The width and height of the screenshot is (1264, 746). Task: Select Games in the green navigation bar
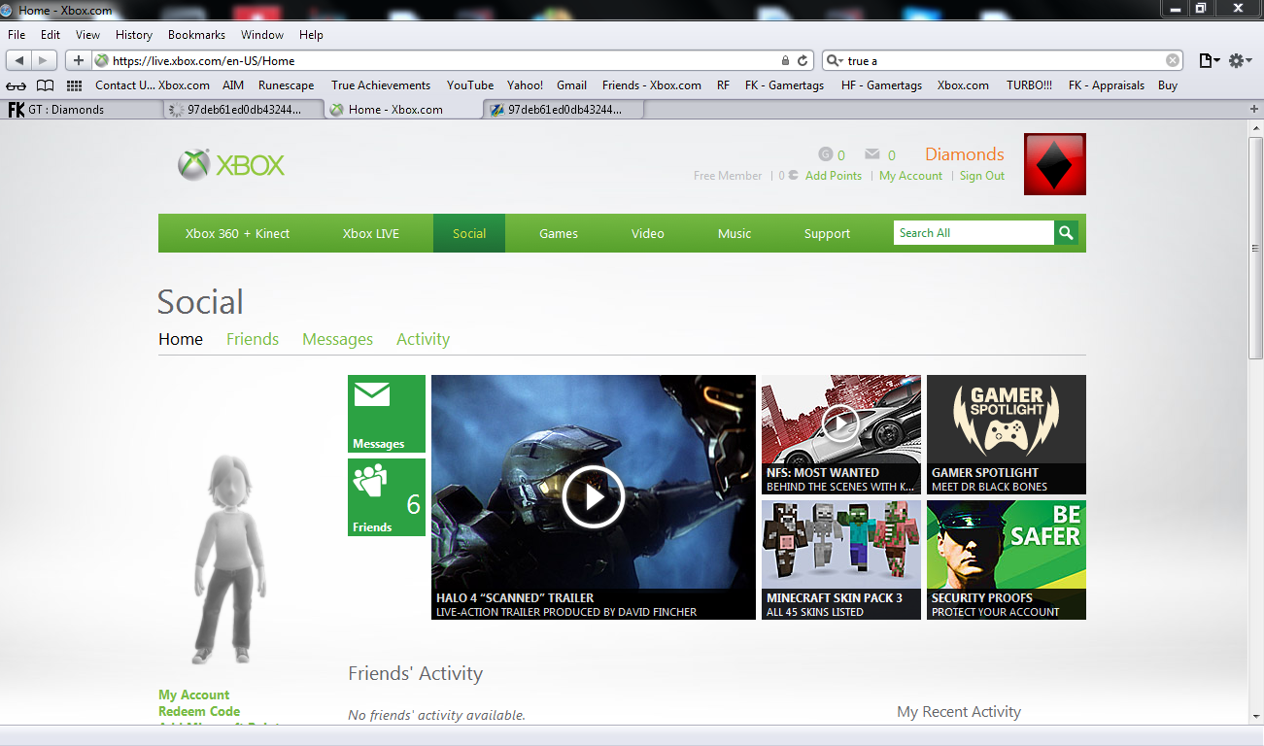point(559,233)
